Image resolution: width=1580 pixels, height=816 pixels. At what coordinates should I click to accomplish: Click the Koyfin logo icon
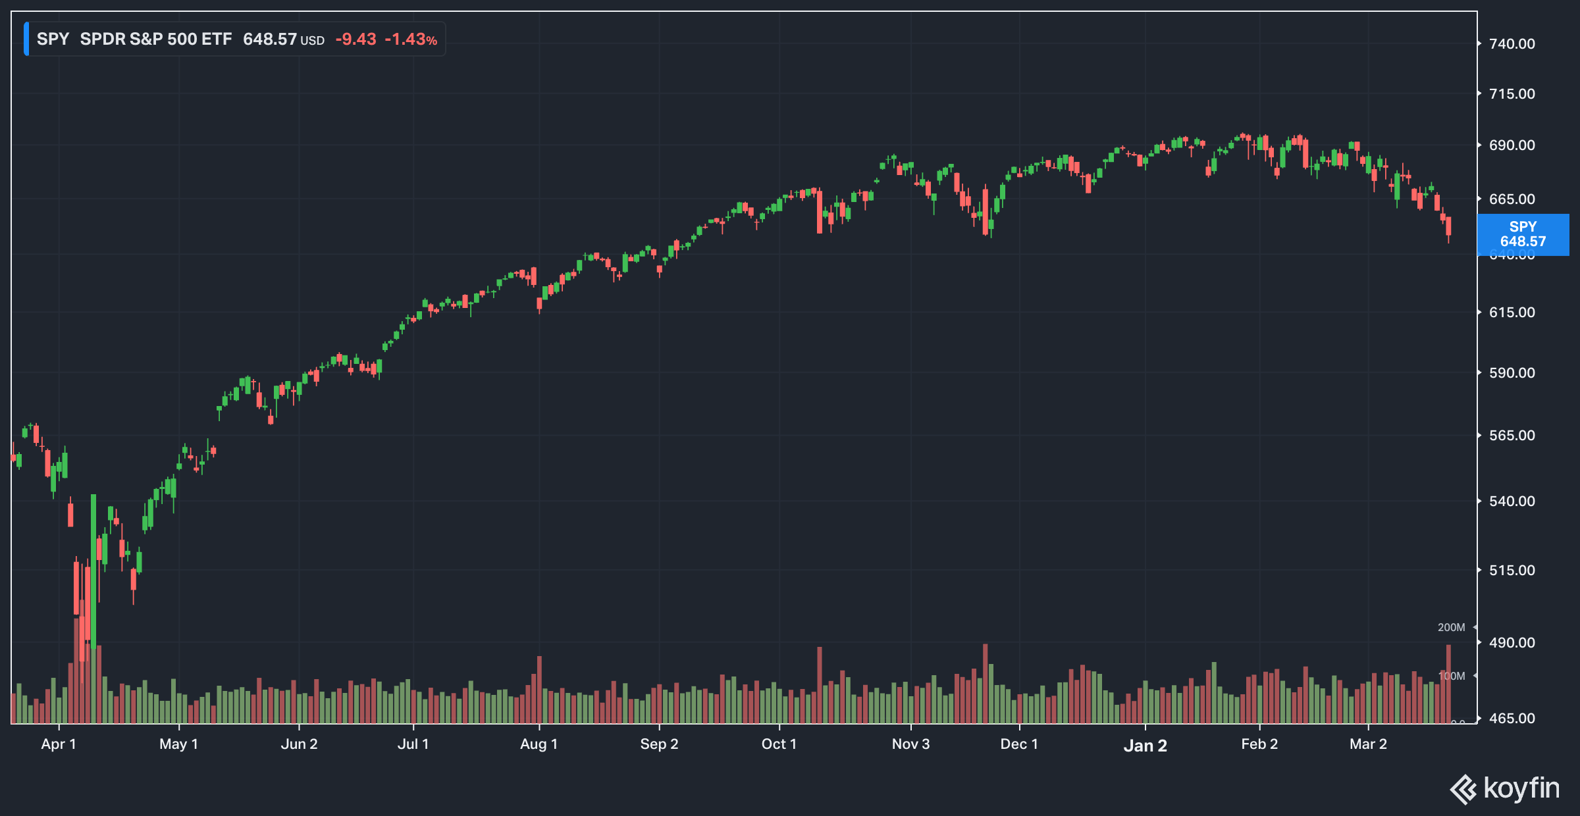(x=1463, y=789)
